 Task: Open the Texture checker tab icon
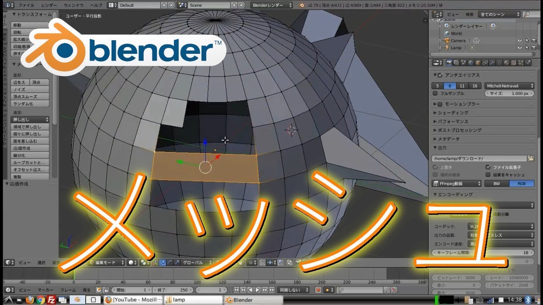(x=514, y=63)
